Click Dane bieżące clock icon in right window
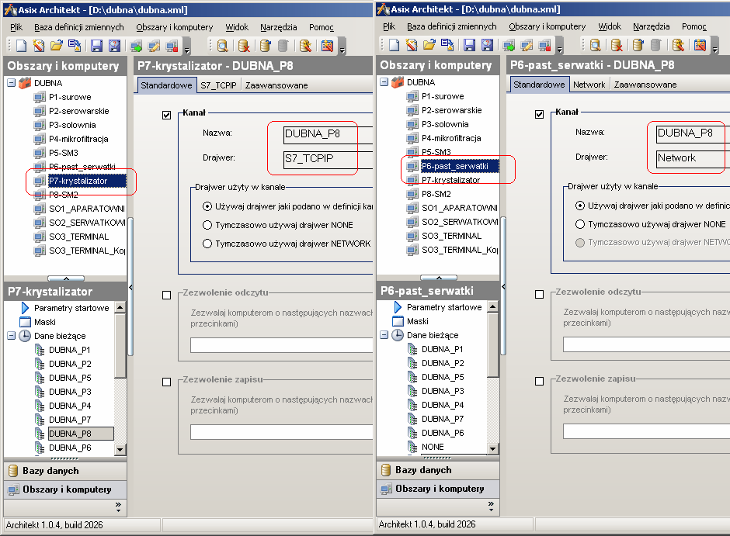The image size is (730, 536). pyautogui.click(x=397, y=335)
